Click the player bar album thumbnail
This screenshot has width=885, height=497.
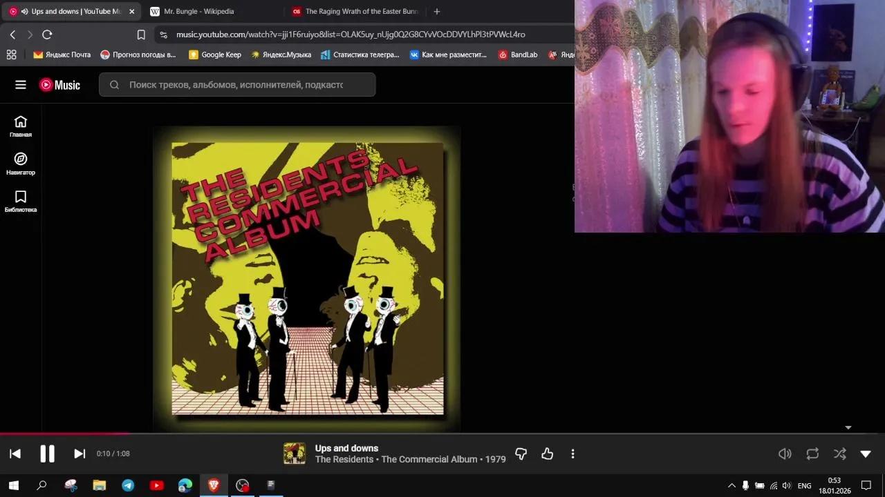[x=294, y=454]
